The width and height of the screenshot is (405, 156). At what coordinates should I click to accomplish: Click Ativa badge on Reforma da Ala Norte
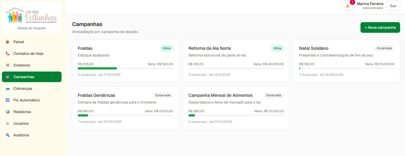(277, 48)
